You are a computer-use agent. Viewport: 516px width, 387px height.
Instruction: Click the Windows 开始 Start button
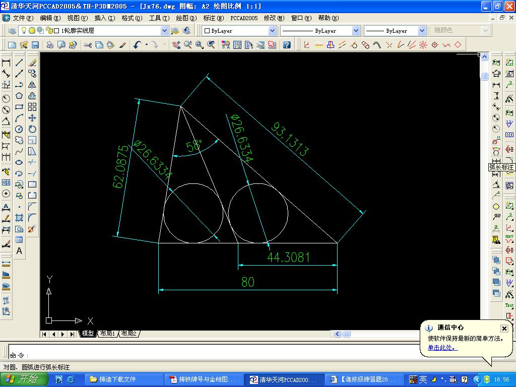(x=24, y=379)
